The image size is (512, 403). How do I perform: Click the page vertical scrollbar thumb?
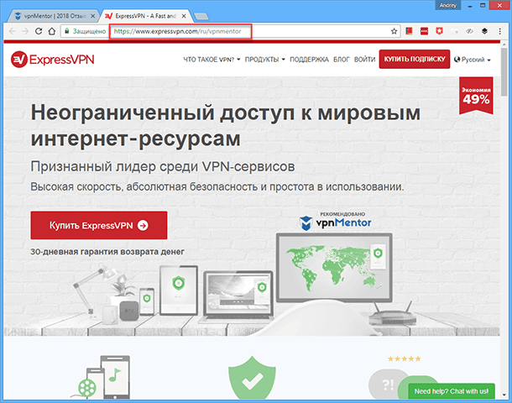[504, 71]
